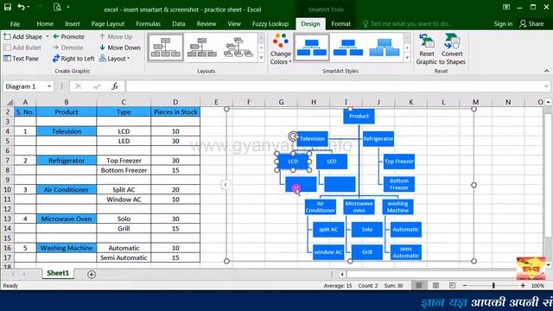Click the zoom slider handle

493,286
